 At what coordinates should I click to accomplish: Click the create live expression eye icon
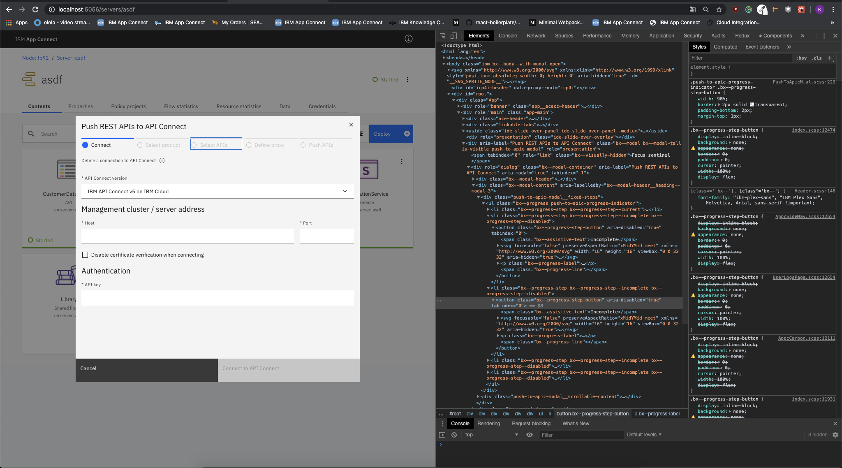(529, 435)
